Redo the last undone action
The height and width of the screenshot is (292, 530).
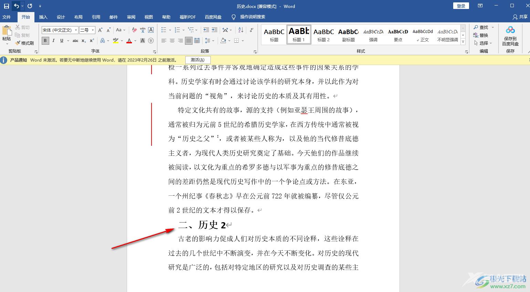(x=30, y=6)
